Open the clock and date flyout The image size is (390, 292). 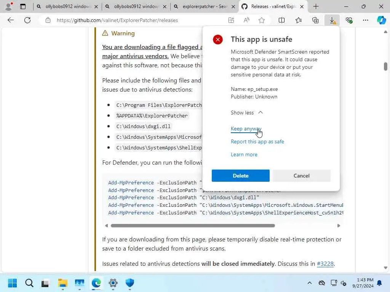[x=363, y=283]
